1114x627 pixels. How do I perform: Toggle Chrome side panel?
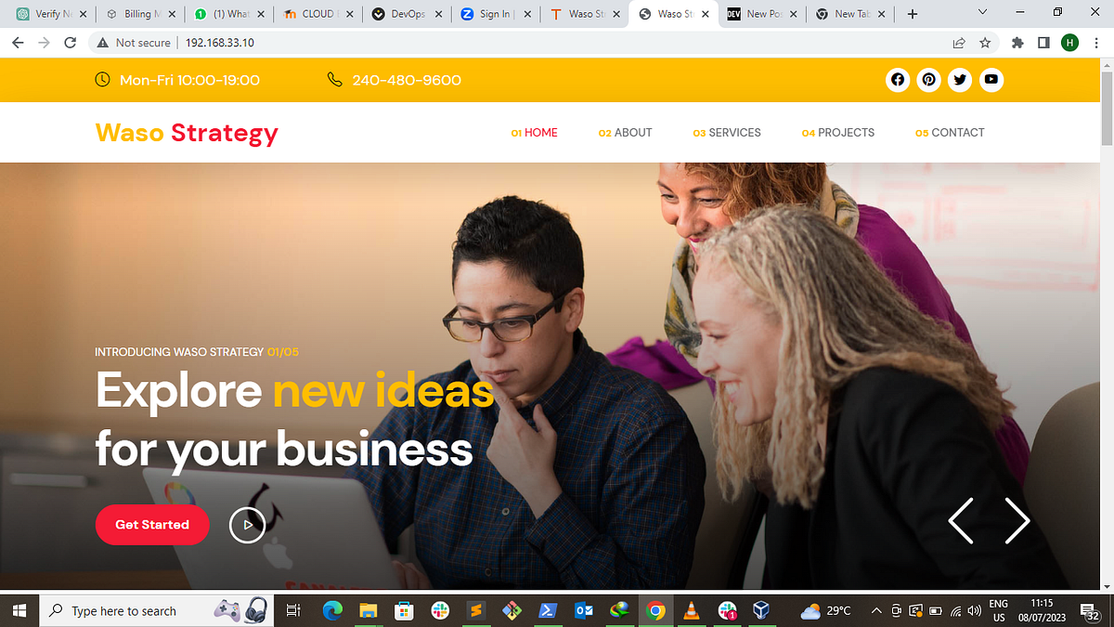click(x=1043, y=43)
